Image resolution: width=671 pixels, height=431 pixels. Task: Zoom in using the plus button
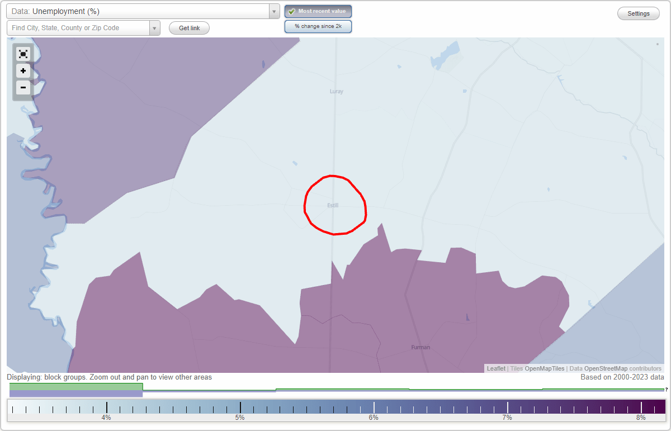[23, 71]
